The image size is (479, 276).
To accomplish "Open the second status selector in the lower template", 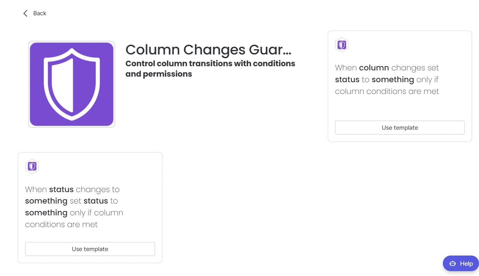I will pyautogui.click(x=96, y=201).
